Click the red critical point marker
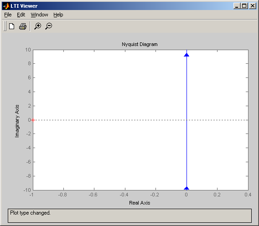 [33, 120]
